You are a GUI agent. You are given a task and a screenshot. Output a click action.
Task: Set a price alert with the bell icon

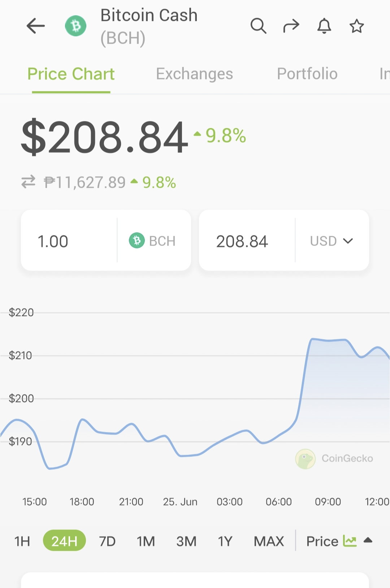(x=324, y=26)
